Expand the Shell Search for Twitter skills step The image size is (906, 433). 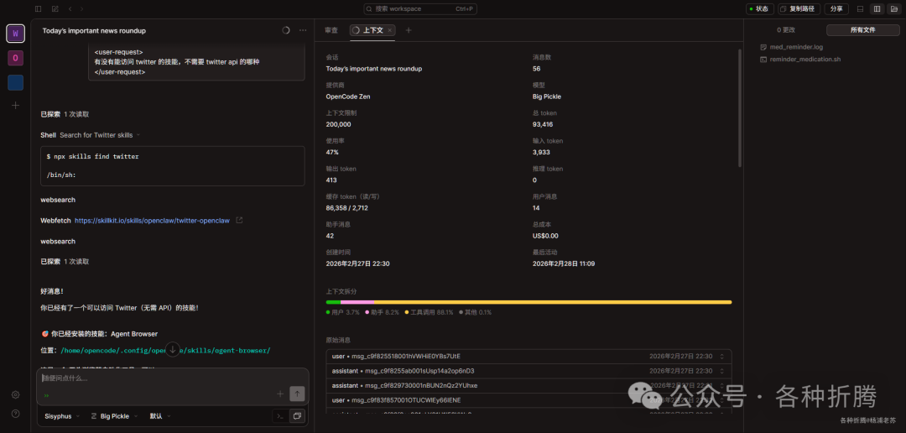91,135
